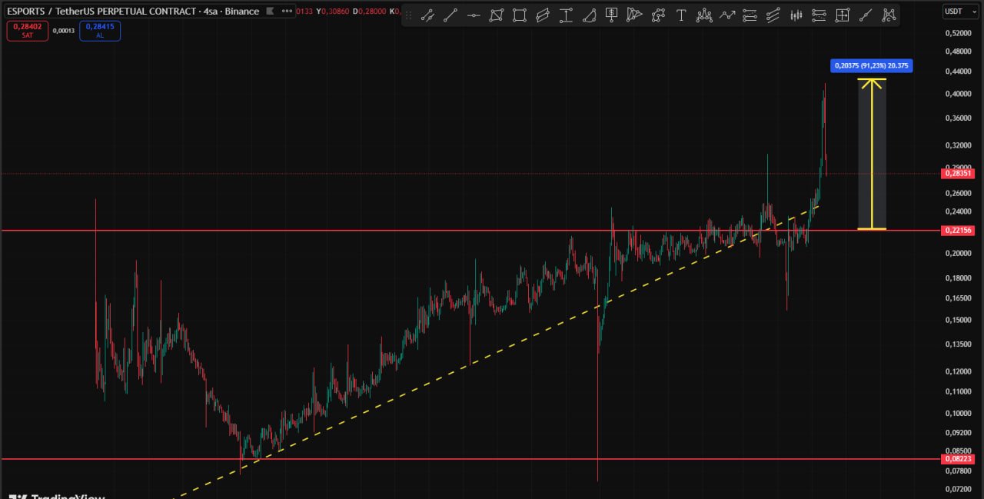Select the Text tool (T icon)
Screen dimensions: 984x499
point(681,15)
